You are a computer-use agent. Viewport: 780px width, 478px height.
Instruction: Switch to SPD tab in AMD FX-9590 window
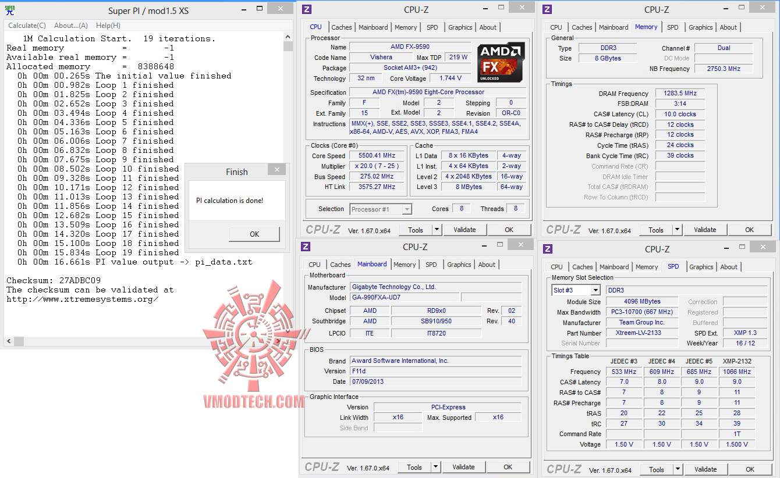[x=432, y=27]
